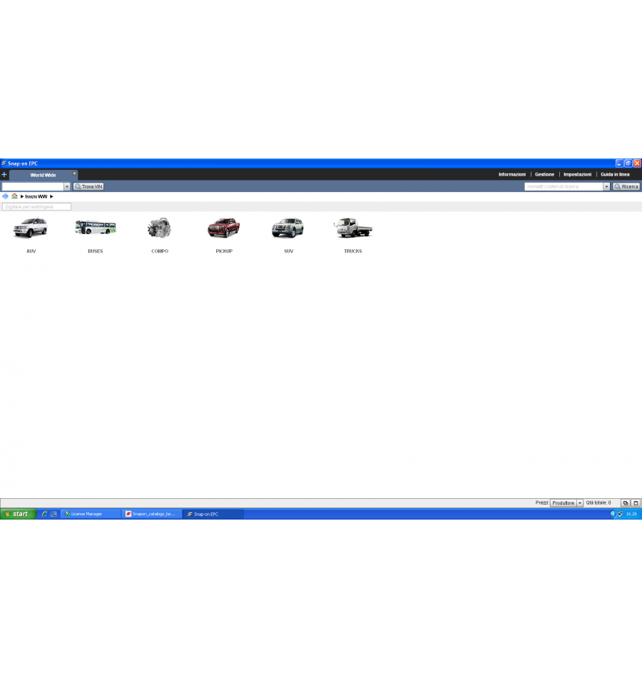Focus the VIN entry field
Viewport: 642px width, 678px height.
click(33, 187)
